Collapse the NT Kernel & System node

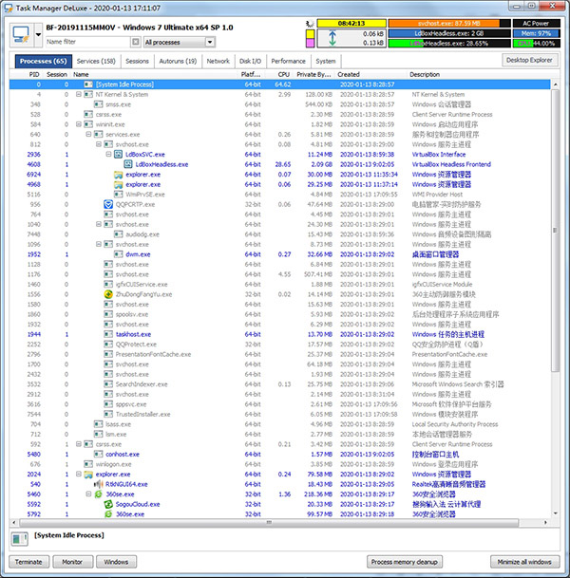[79, 94]
